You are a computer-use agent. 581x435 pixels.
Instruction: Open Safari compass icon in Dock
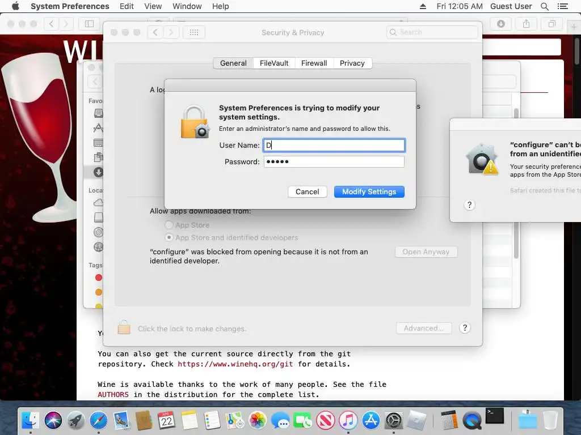pos(99,421)
